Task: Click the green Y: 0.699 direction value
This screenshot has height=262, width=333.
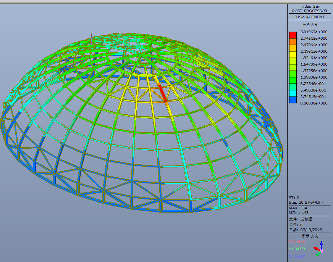Action: click(x=297, y=249)
